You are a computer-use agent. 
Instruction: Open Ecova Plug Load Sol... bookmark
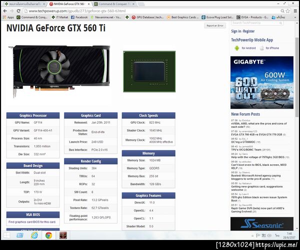(217, 17)
